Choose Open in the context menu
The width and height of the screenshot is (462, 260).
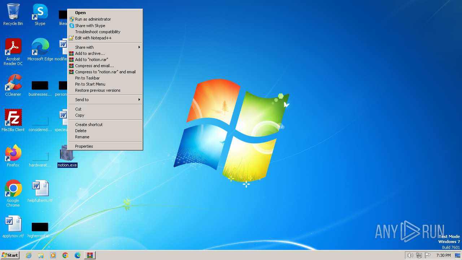click(105, 13)
